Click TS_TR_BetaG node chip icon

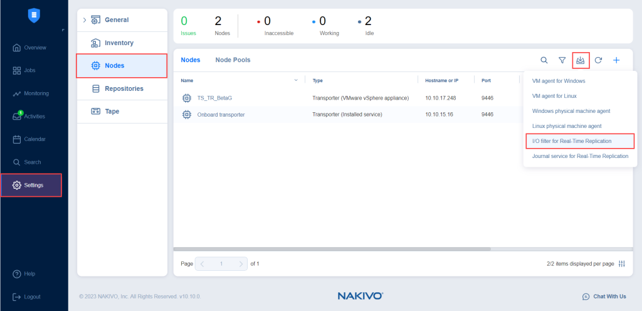(x=186, y=98)
